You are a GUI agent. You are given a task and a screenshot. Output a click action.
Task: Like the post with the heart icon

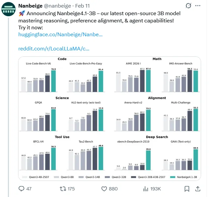(x=104, y=189)
